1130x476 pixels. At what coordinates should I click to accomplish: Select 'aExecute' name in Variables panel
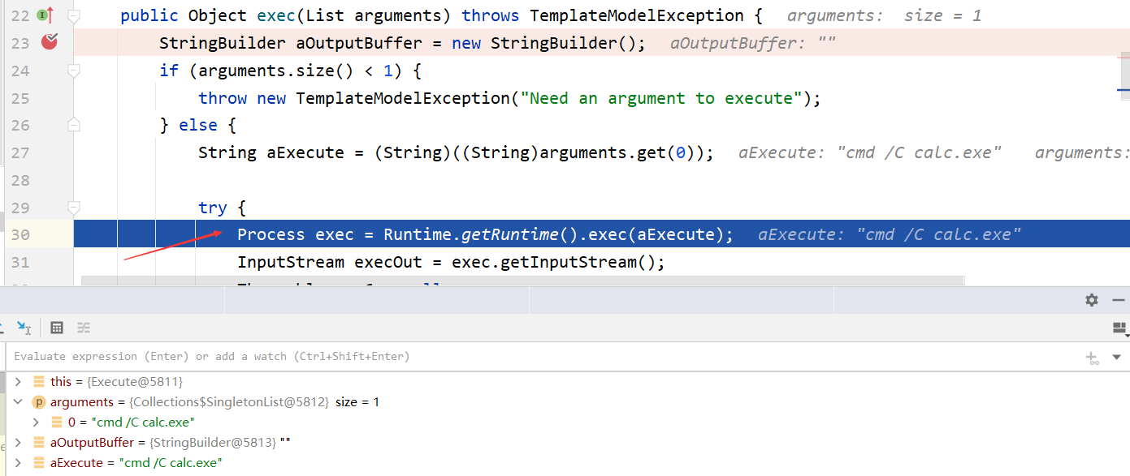pyautogui.click(x=77, y=463)
